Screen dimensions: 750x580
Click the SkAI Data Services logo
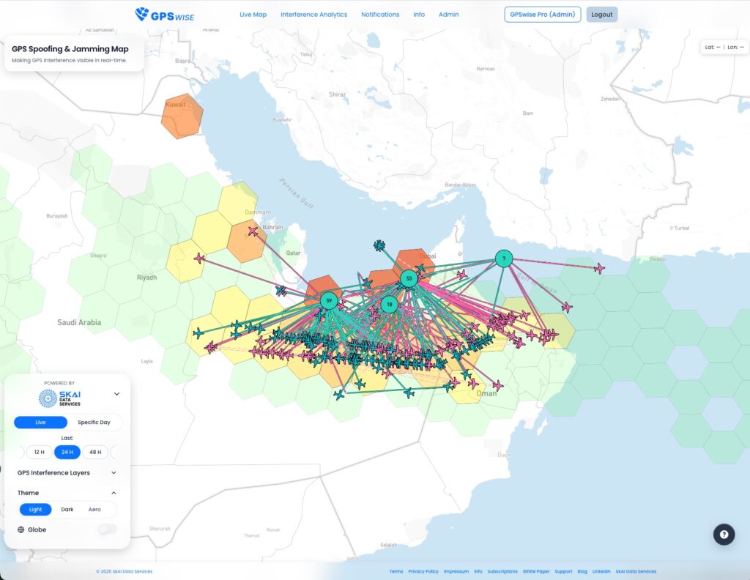tap(60, 398)
